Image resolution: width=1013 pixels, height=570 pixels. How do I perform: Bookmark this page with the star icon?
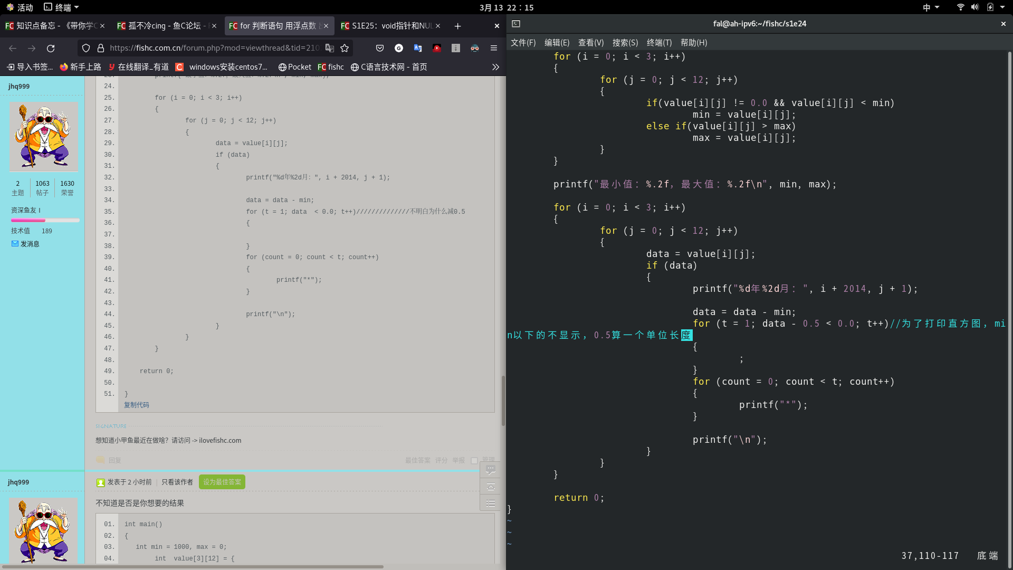point(345,48)
